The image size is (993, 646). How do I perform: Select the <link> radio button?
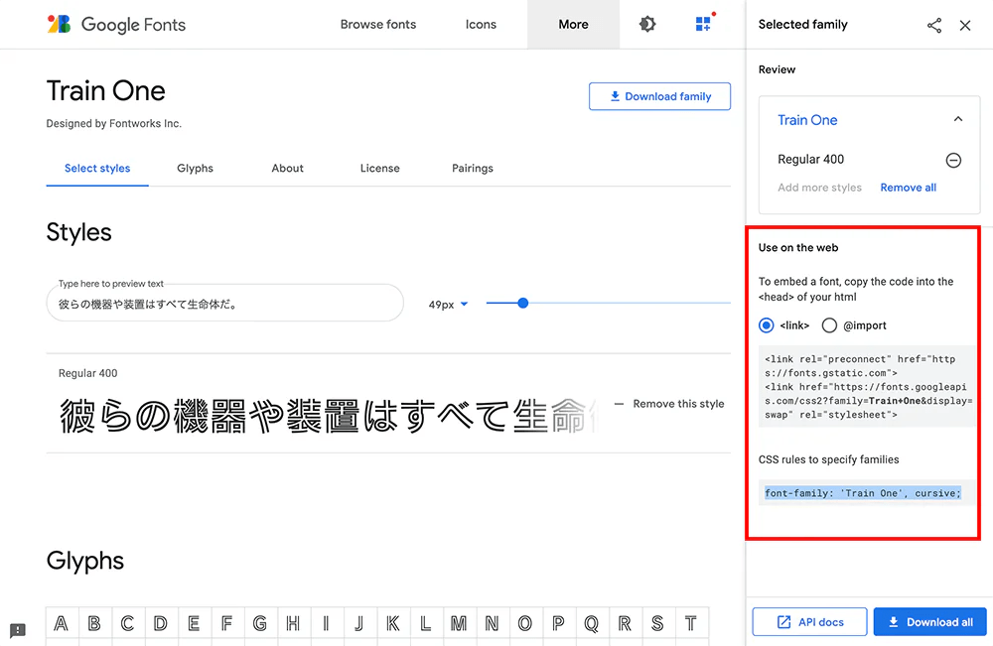pos(767,325)
